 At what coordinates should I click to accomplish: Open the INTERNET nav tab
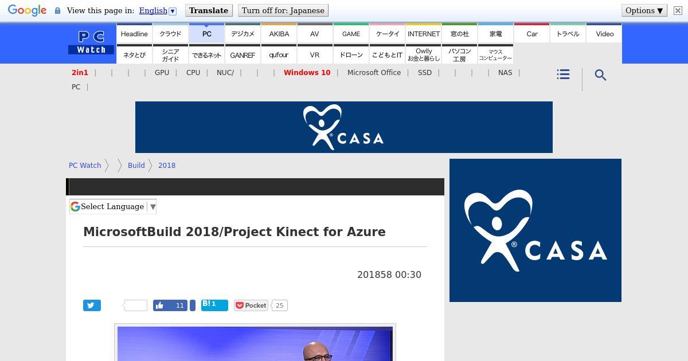click(x=424, y=34)
